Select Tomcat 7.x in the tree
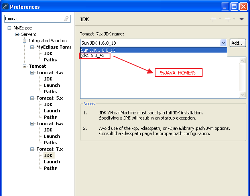Viewport: 250px width, 196px height. coord(49,149)
